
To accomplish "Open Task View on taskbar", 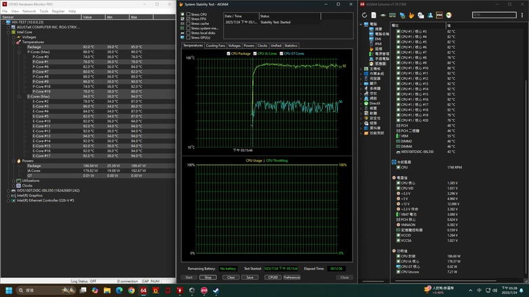I will click(x=83, y=290).
